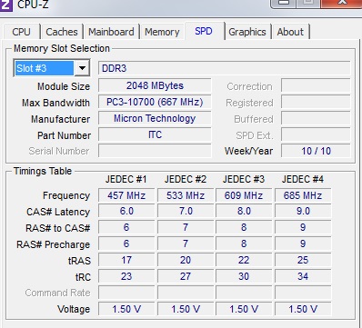Click the tRAS value 20
Viewport: 362px width, 328px height.
point(186,260)
